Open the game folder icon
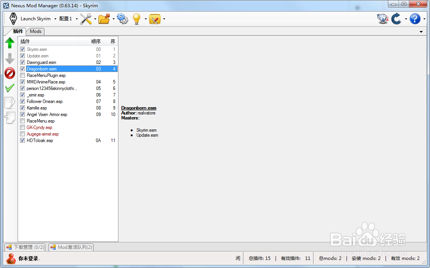The width and height of the screenshot is (430, 268). coord(104,19)
